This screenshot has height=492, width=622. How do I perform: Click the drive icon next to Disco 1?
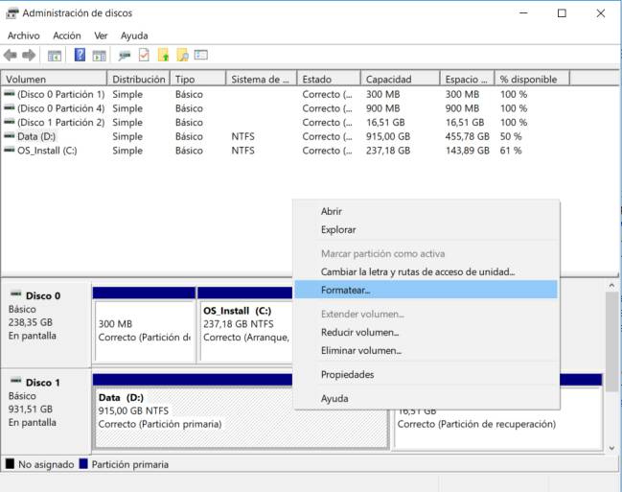click(16, 381)
